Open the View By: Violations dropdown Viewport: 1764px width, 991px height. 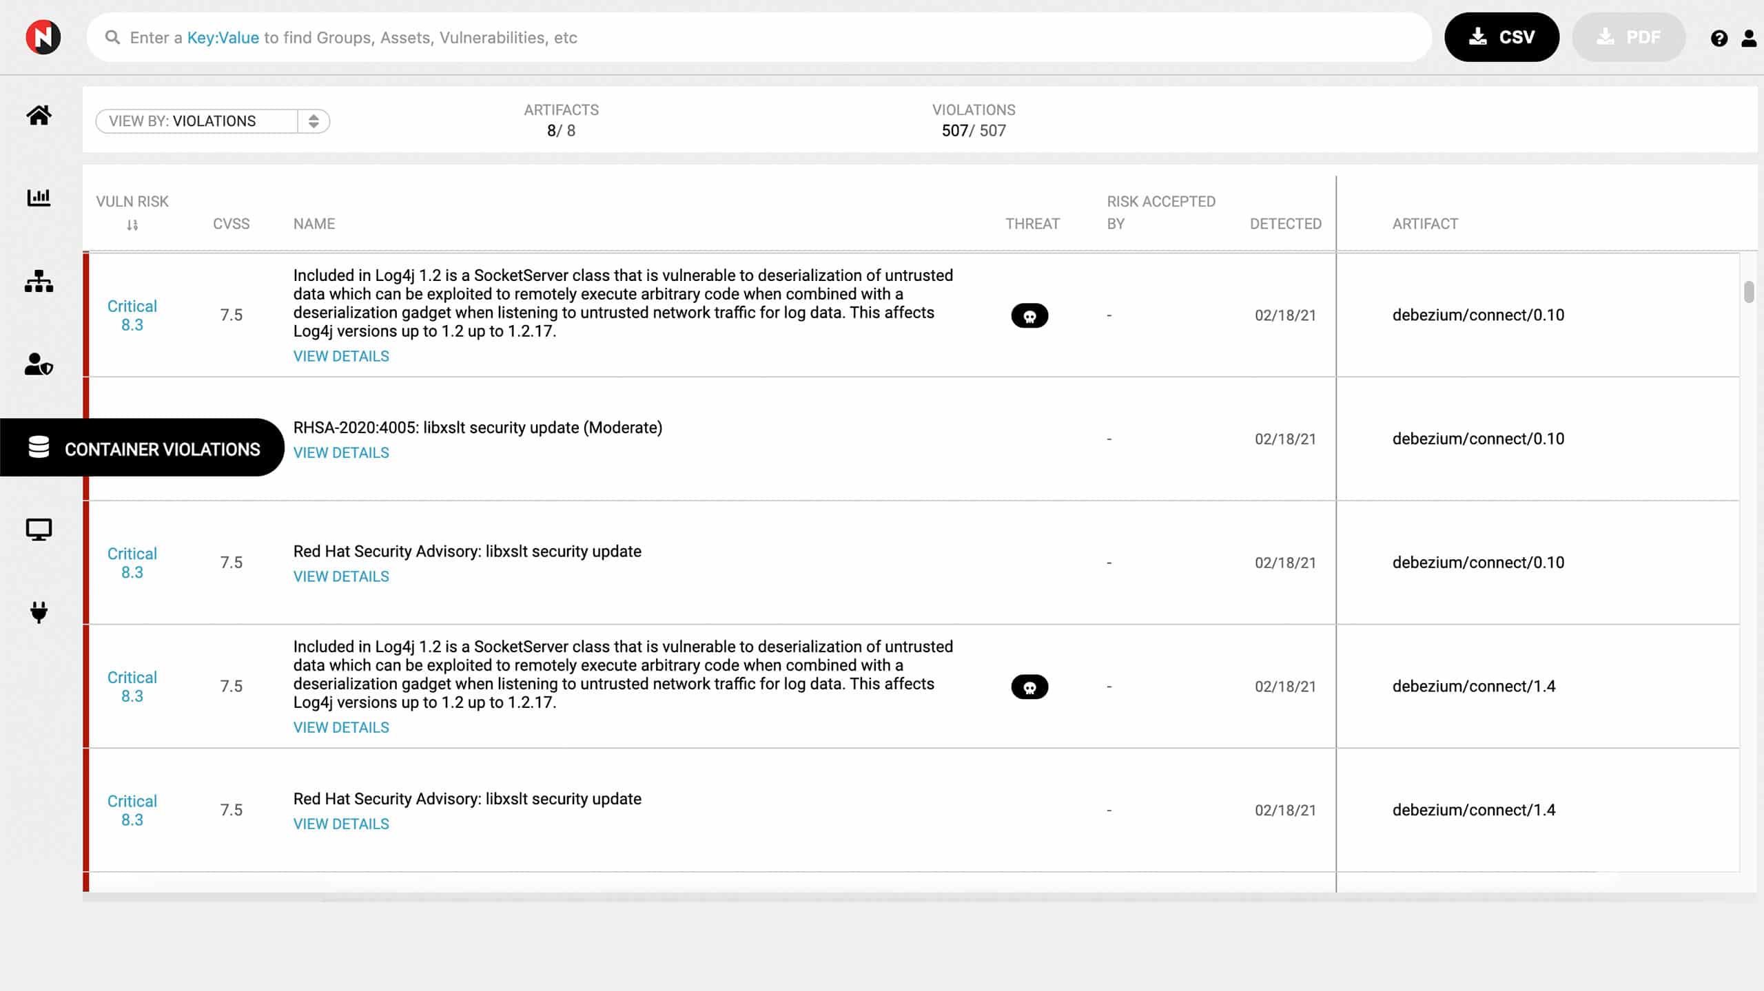[x=213, y=121]
